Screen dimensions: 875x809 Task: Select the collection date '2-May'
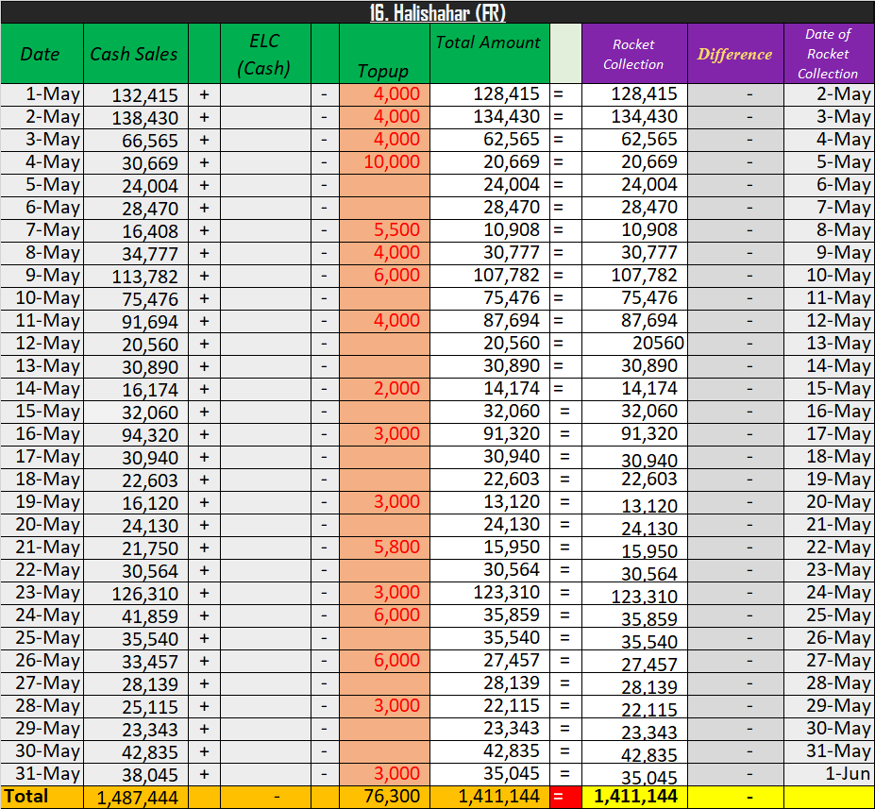click(829, 94)
